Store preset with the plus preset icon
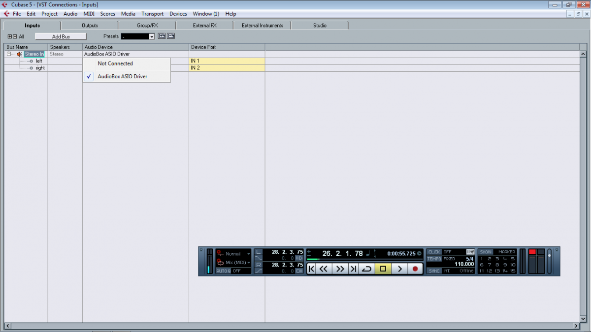The height and width of the screenshot is (332, 591). (162, 36)
